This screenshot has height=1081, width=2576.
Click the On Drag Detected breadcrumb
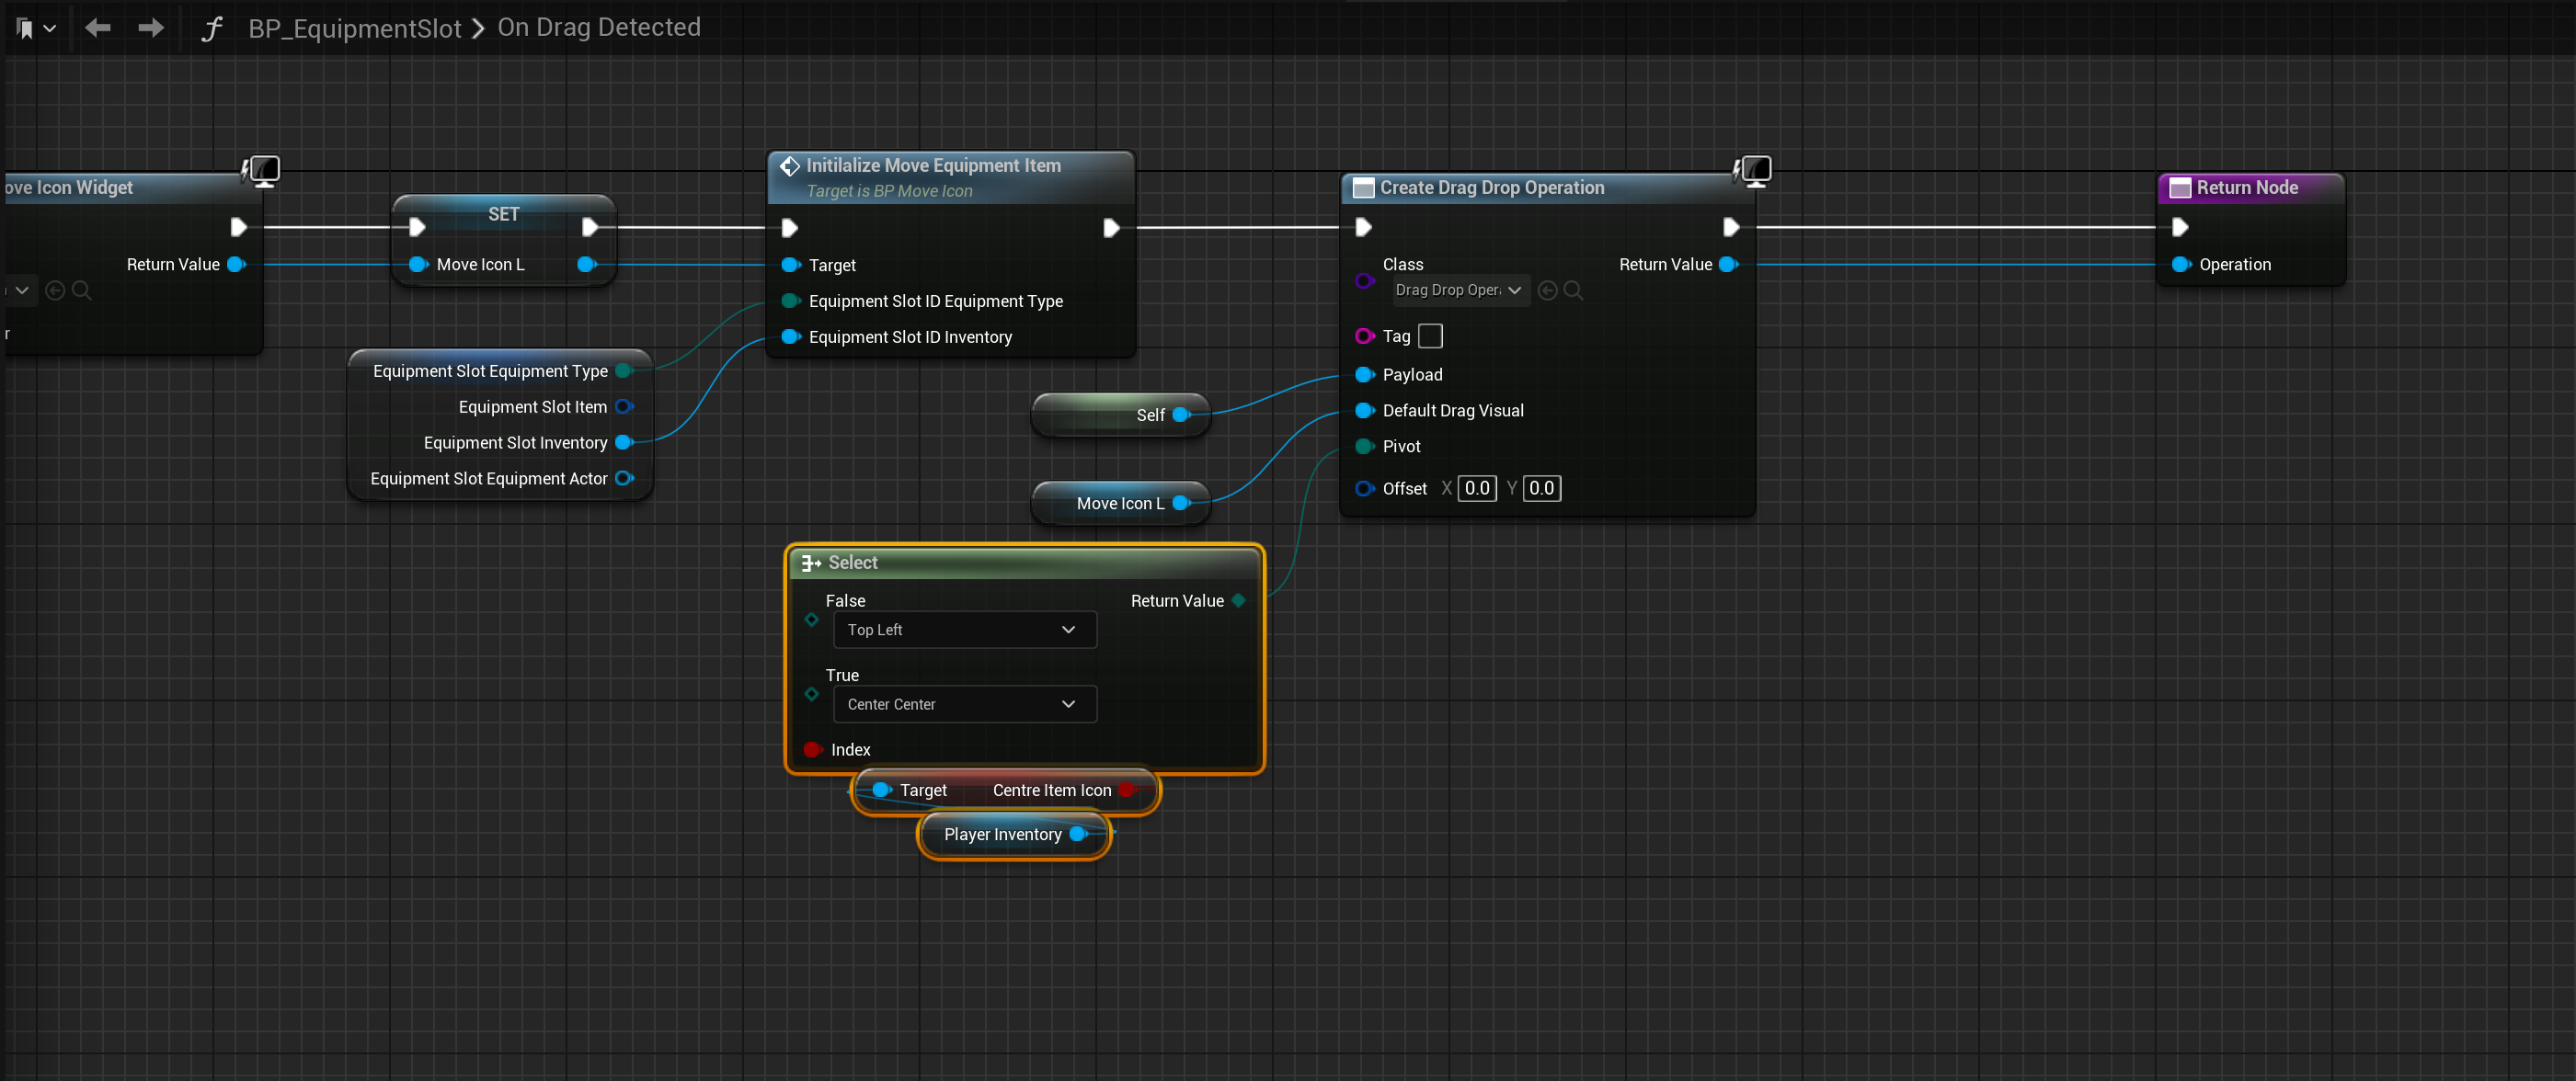coord(598,27)
